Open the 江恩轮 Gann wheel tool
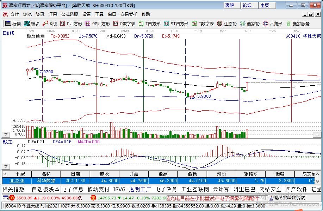323x211 pixels. pos(226,24)
